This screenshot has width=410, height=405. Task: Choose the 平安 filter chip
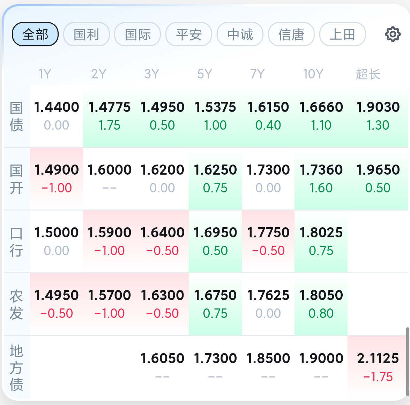[x=189, y=34]
